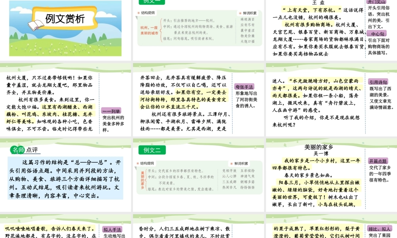The width and height of the screenshot is (397, 238).
Task: Click the green 名师 badge
Action: click(x=18, y=150)
